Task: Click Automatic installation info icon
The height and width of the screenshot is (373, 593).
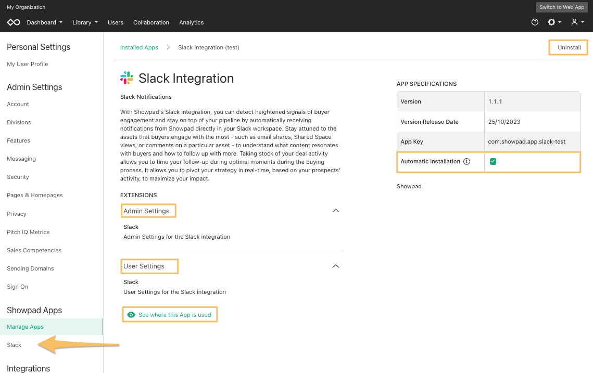Action: tap(466, 161)
